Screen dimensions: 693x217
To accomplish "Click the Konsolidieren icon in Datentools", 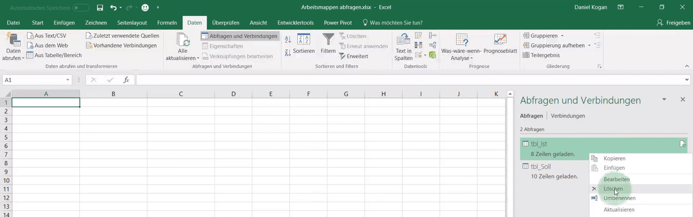I will click(433, 36).
